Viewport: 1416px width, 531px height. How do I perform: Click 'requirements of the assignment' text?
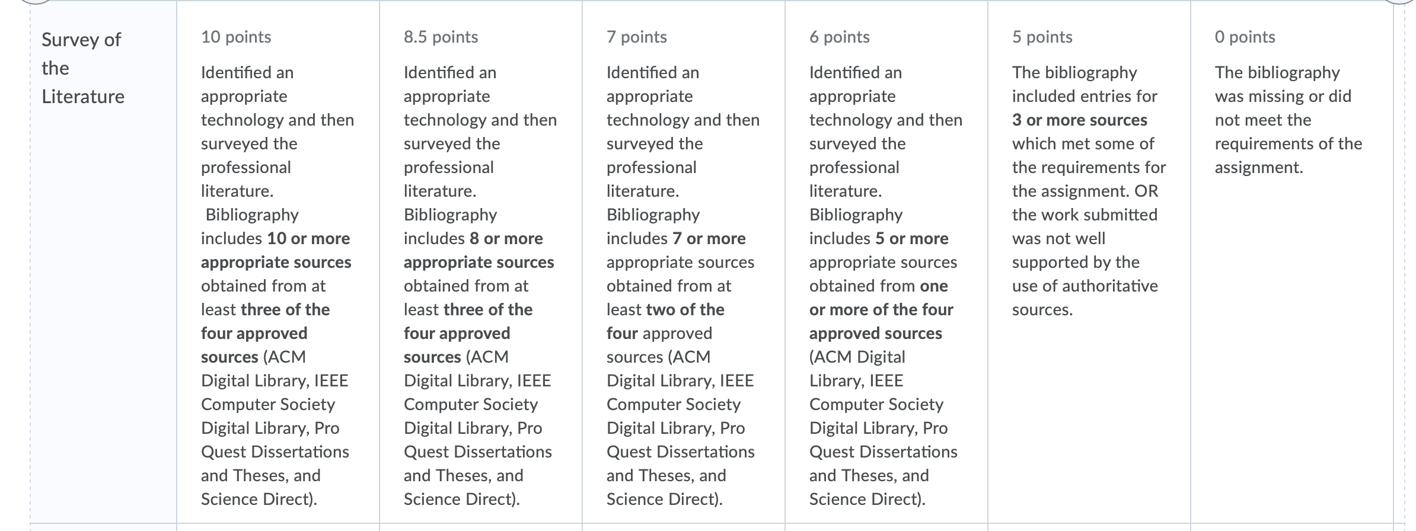[x=1288, y=155]
